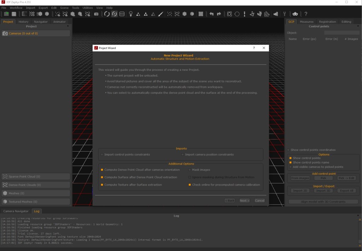Open the Export menu

click(43, 8)
